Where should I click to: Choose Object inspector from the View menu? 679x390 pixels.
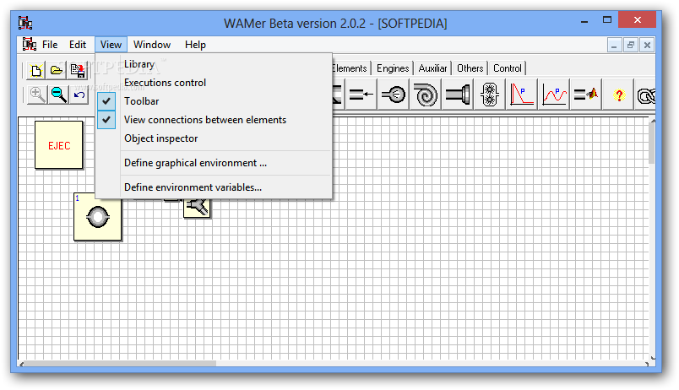tap(214, 138)
